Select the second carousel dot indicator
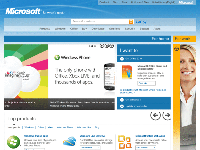This screenshot has height=150, width=200. [92, 46]
